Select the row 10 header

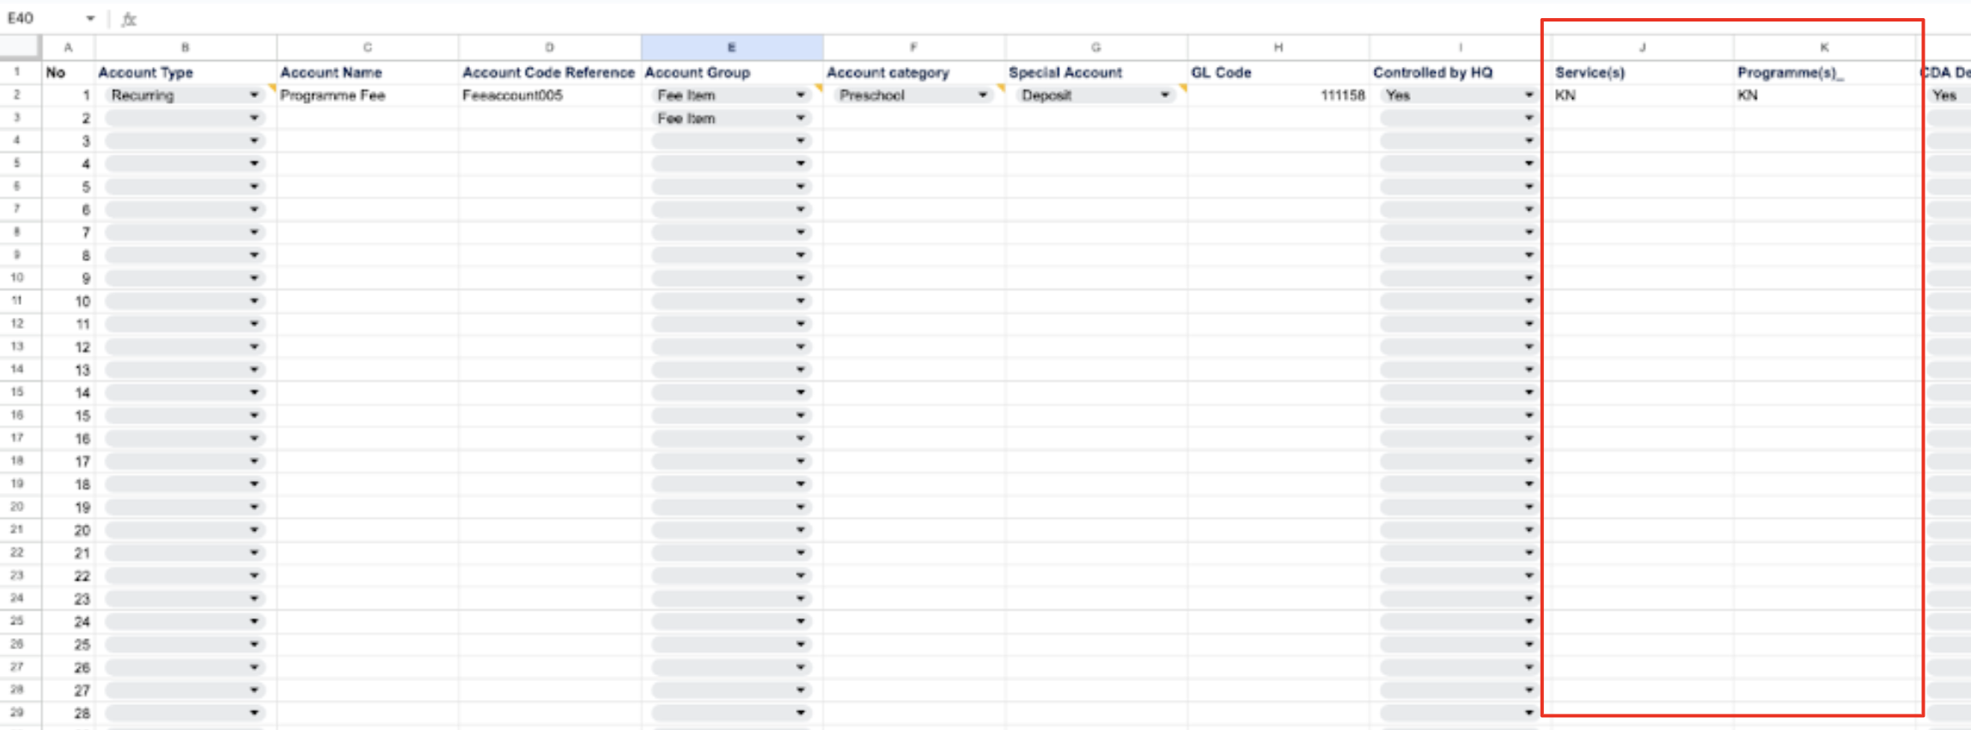click(17, 278)
